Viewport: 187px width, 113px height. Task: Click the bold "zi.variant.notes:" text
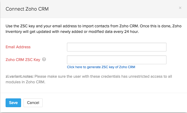(x=19, y=76)
